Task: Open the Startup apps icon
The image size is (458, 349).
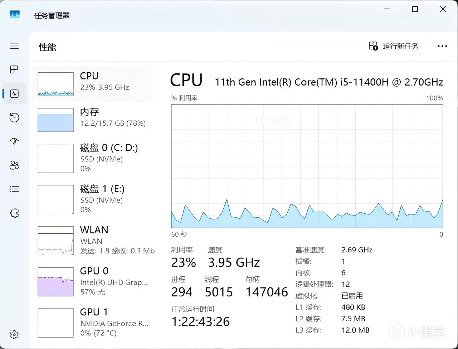Action: [x=14, y=141]
